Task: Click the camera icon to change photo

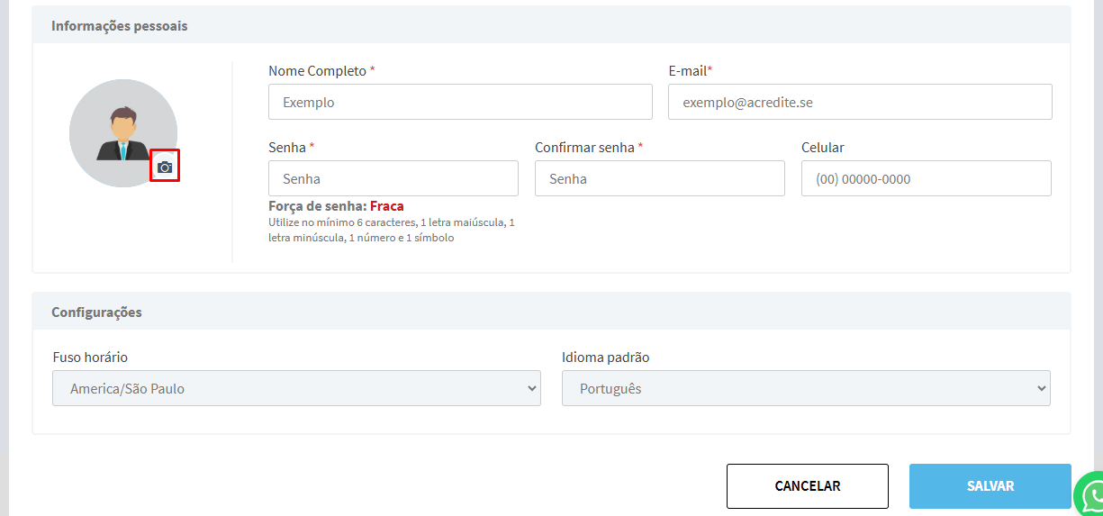Action: (x=165, y=166)
